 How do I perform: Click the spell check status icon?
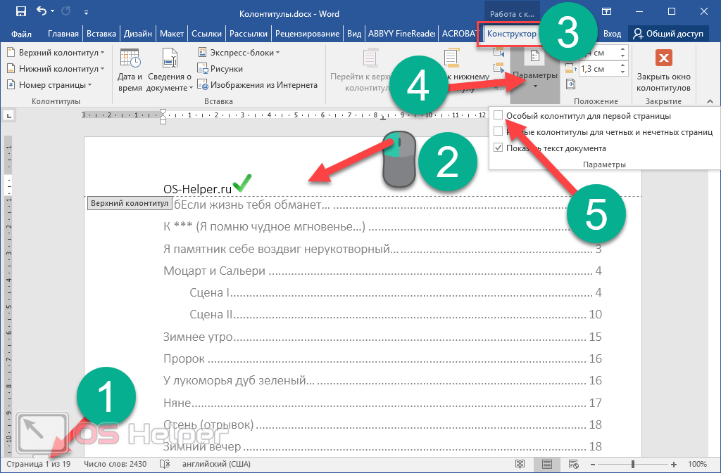[165, 465]
